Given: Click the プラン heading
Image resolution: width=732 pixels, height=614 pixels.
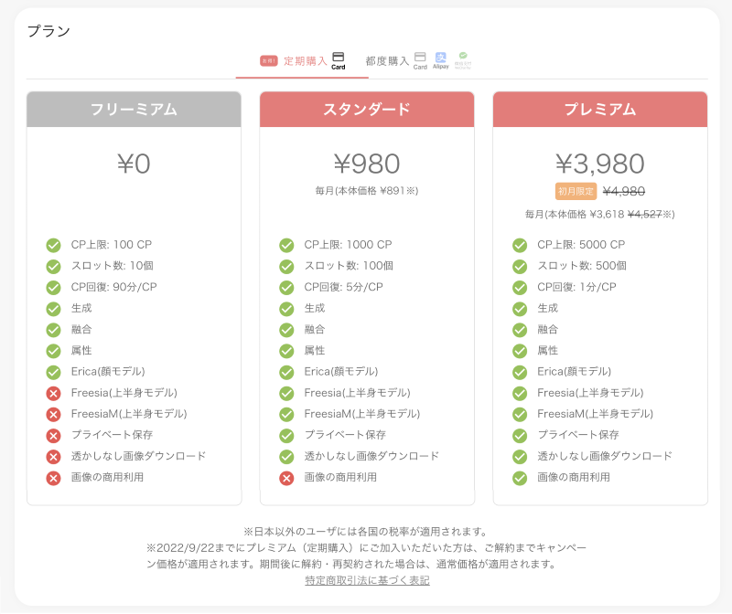Looking at the screenshot, I should (x=48, y=31).
